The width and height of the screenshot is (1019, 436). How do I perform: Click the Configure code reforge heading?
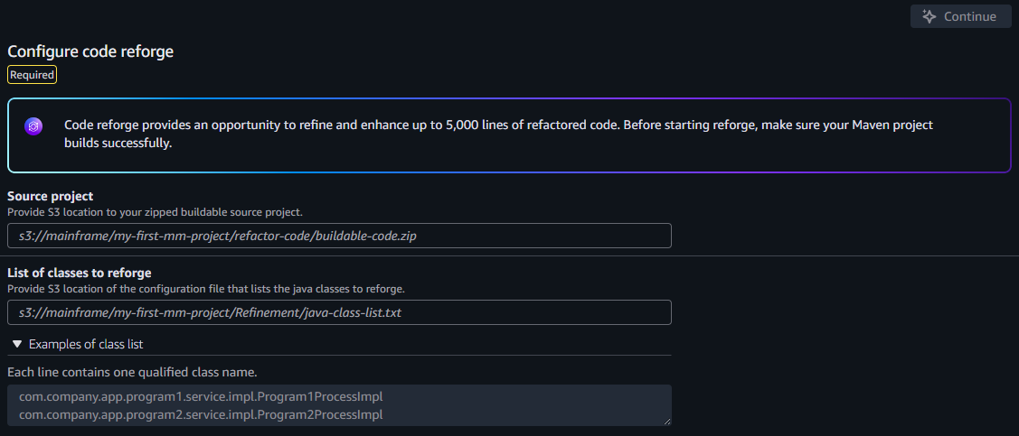pos(90,51)
